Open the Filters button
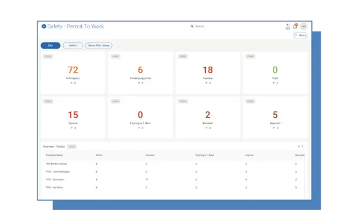The height and width of the screenshot is (224, 361). [300, 35]
